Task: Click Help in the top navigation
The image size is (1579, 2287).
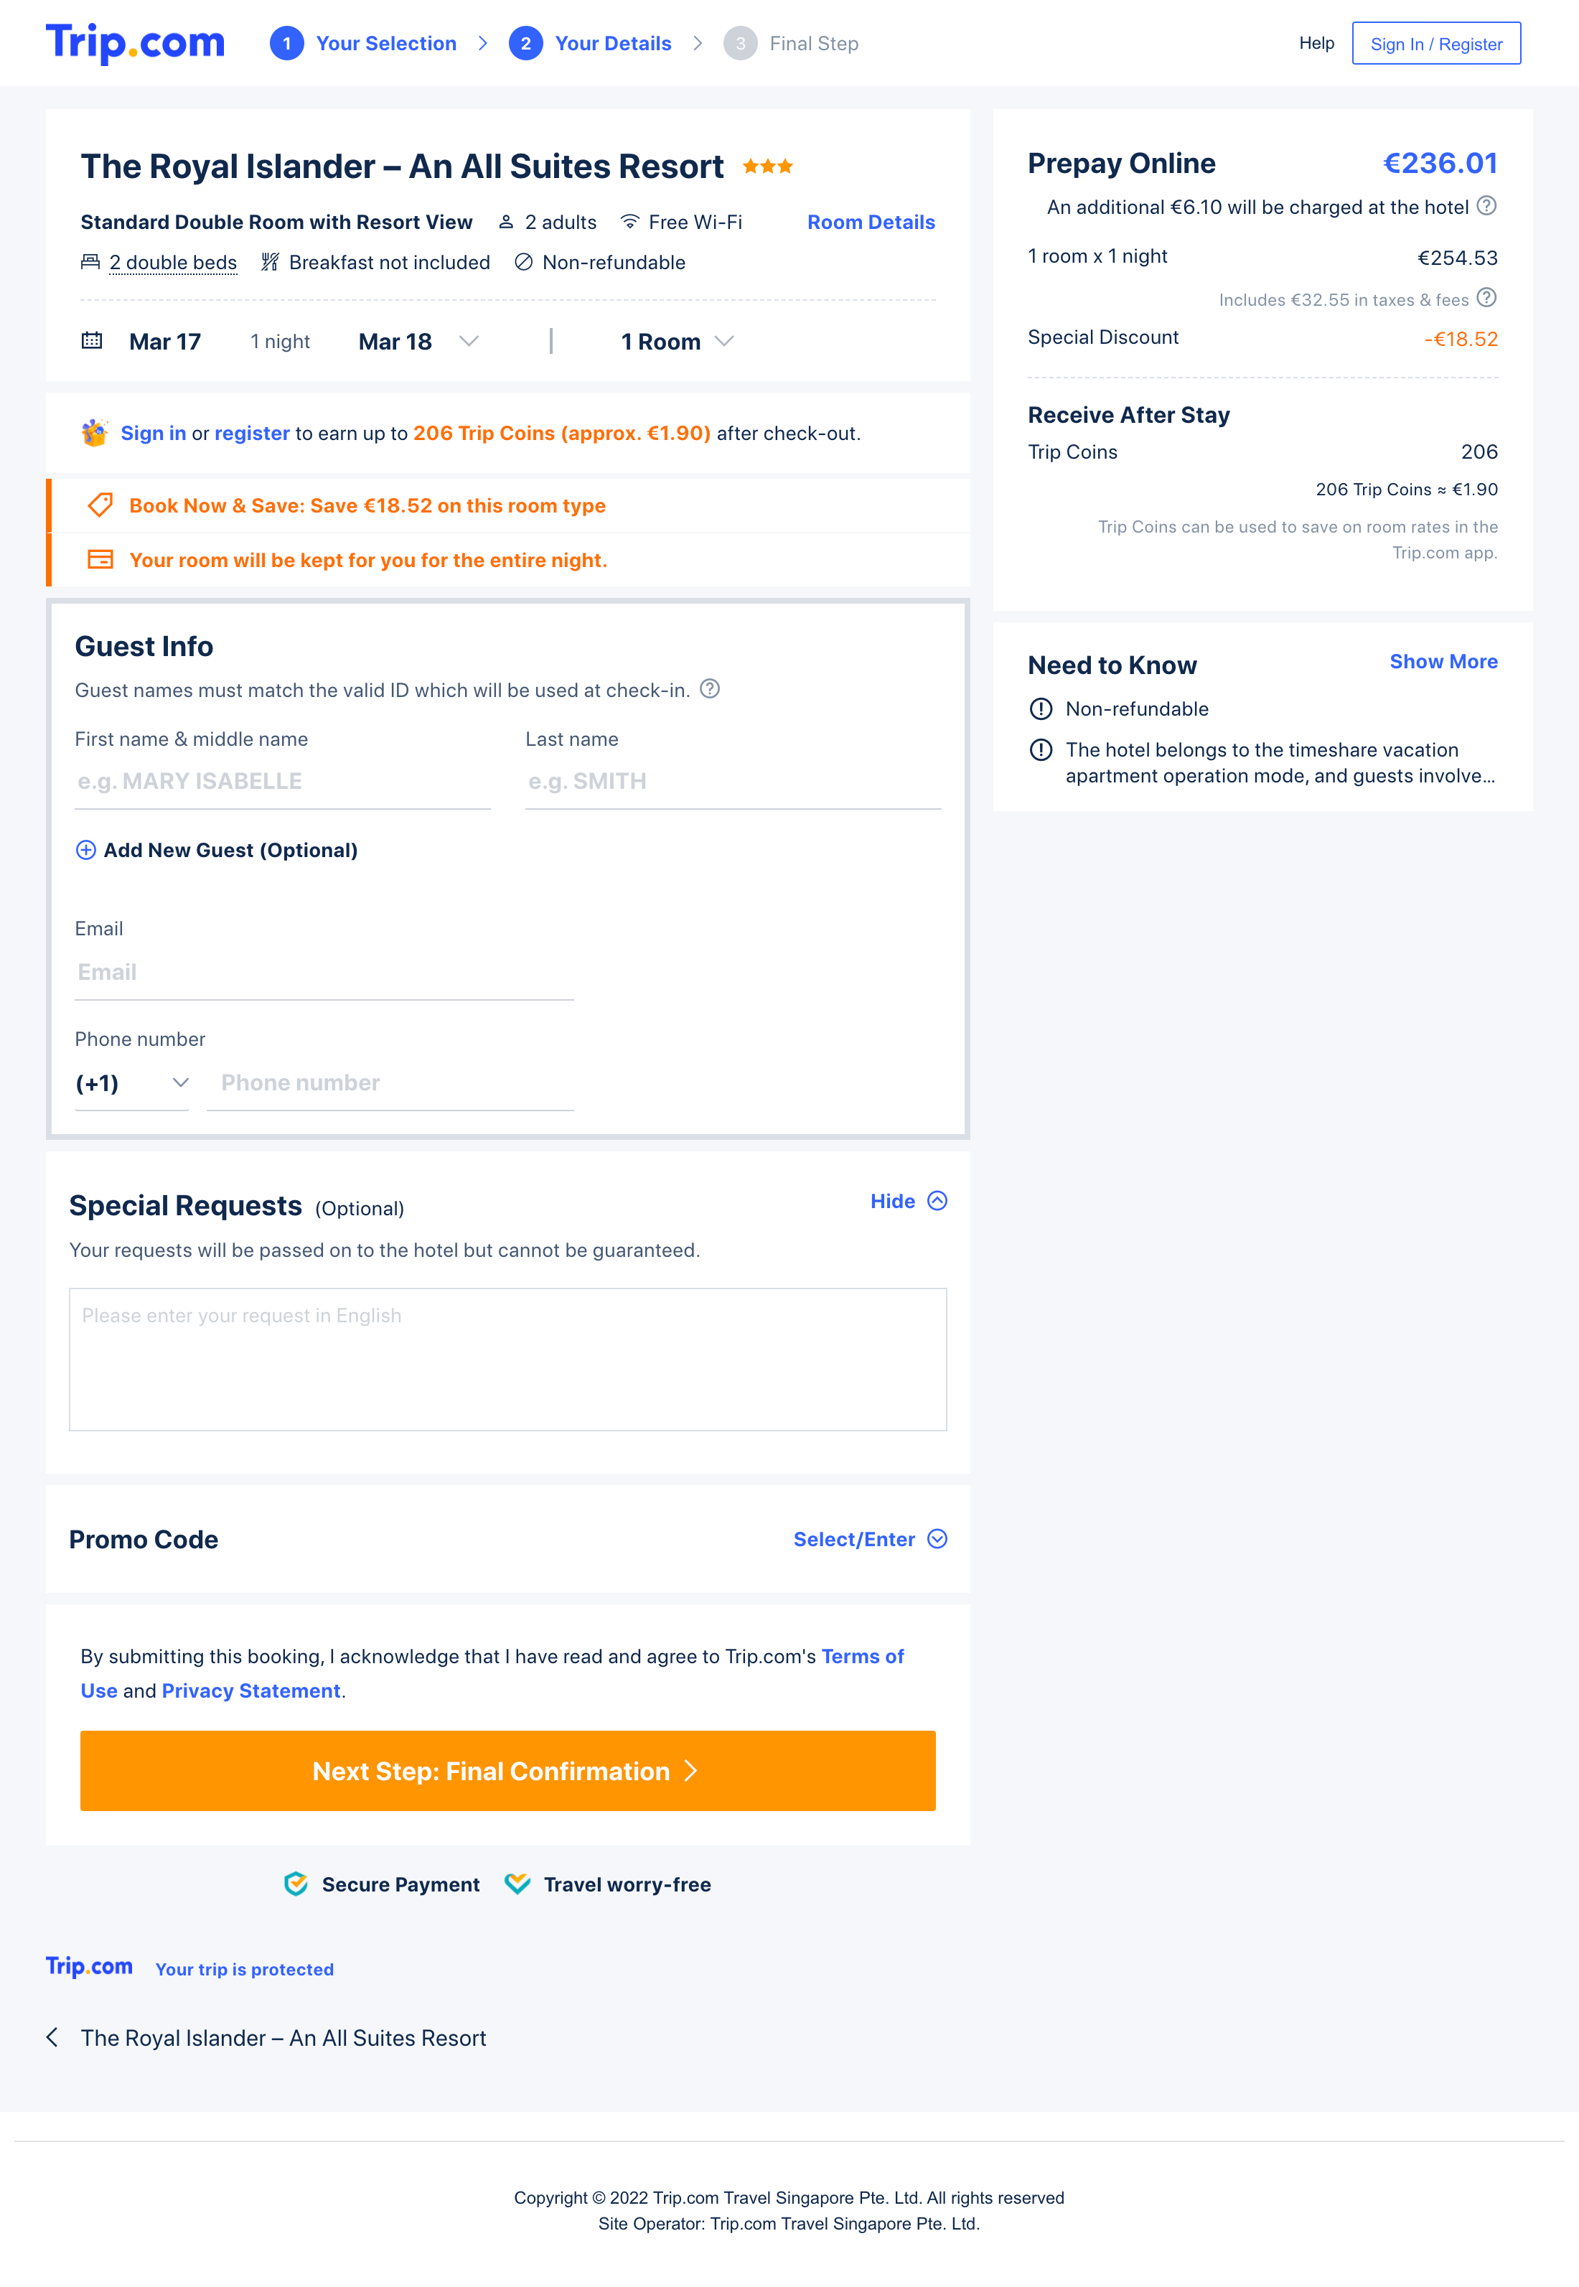Action: click(x=1316, y=42)
